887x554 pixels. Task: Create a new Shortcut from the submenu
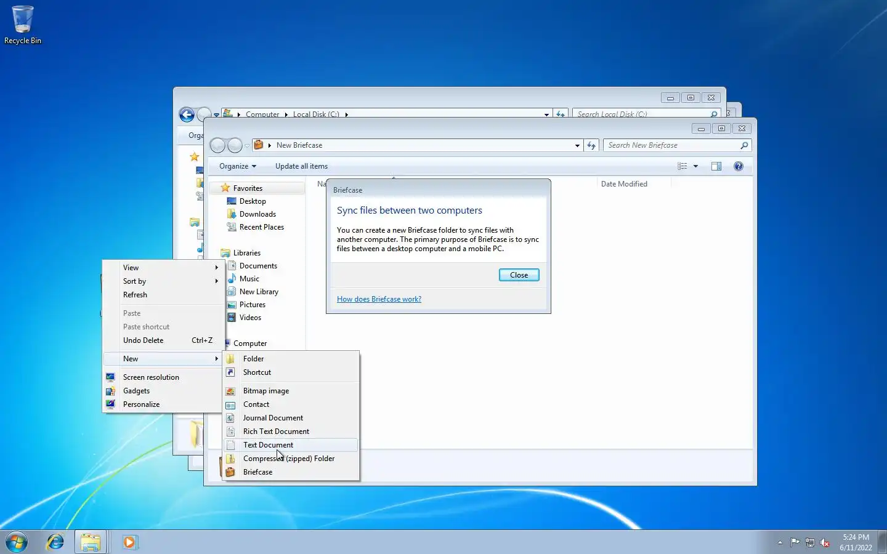click(291, 372)
